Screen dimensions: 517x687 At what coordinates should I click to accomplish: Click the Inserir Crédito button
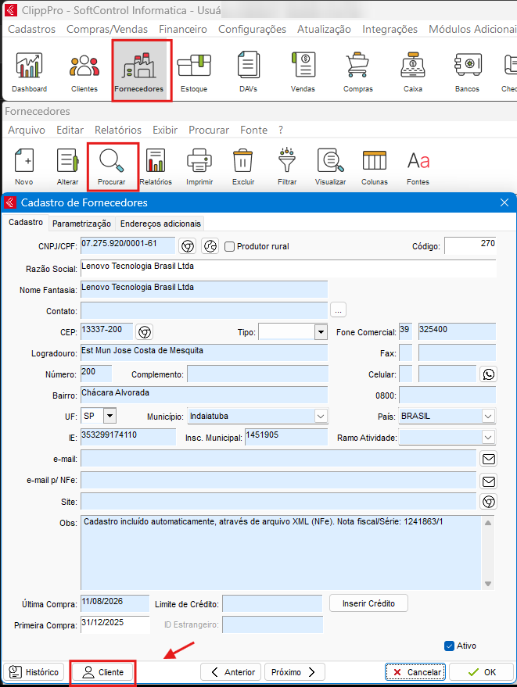368,603
